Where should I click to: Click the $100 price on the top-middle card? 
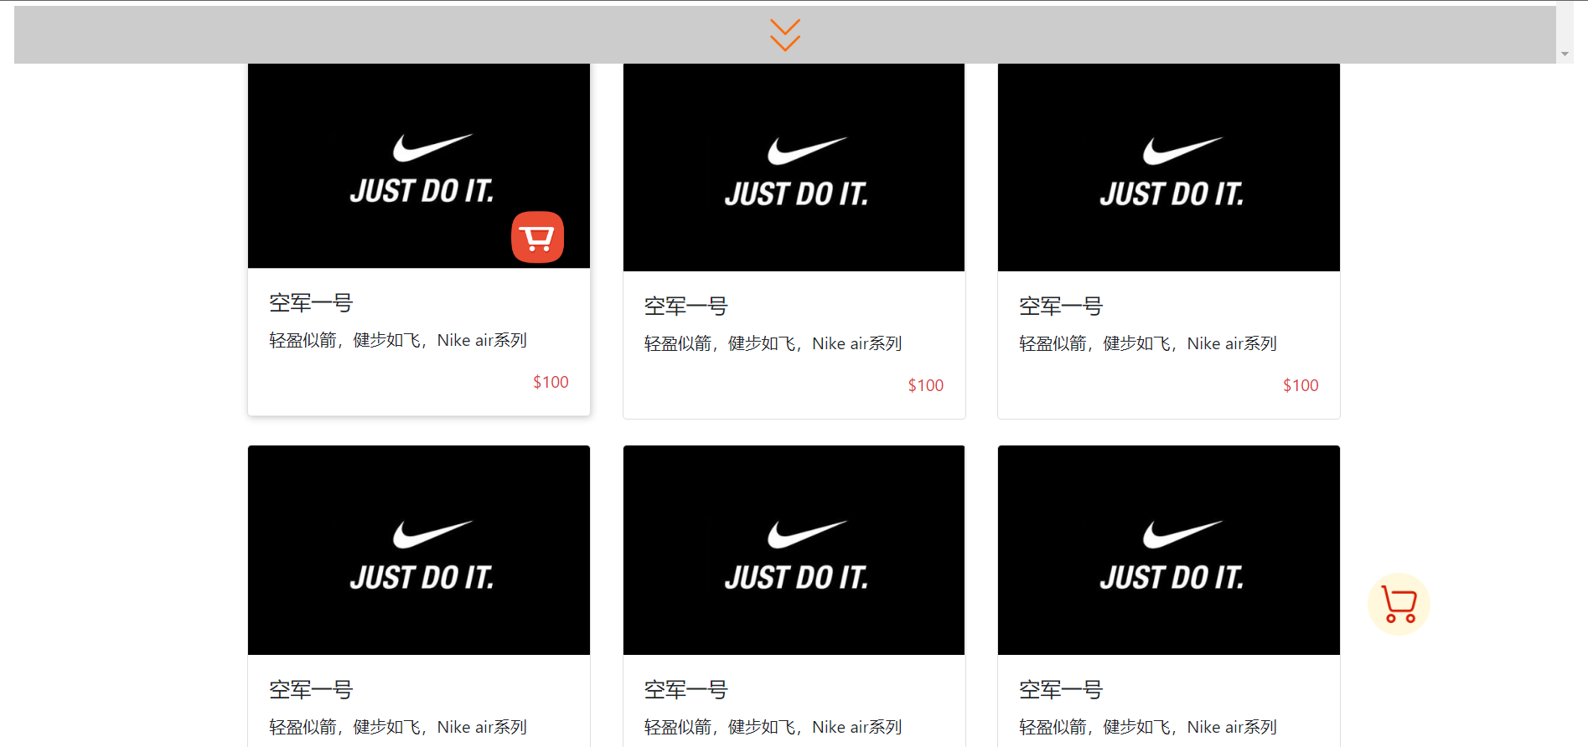926,385
